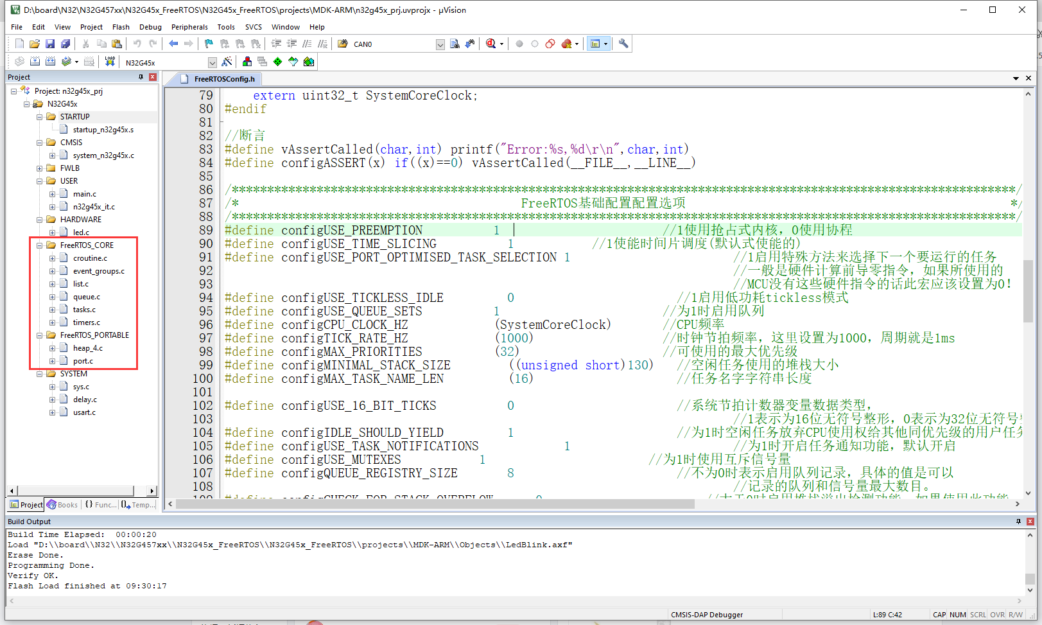Image resolution: width=1042 pixels, height=625 pixels.
Task: Navigate backwards with blue left arrow
Action: point(173,44)
